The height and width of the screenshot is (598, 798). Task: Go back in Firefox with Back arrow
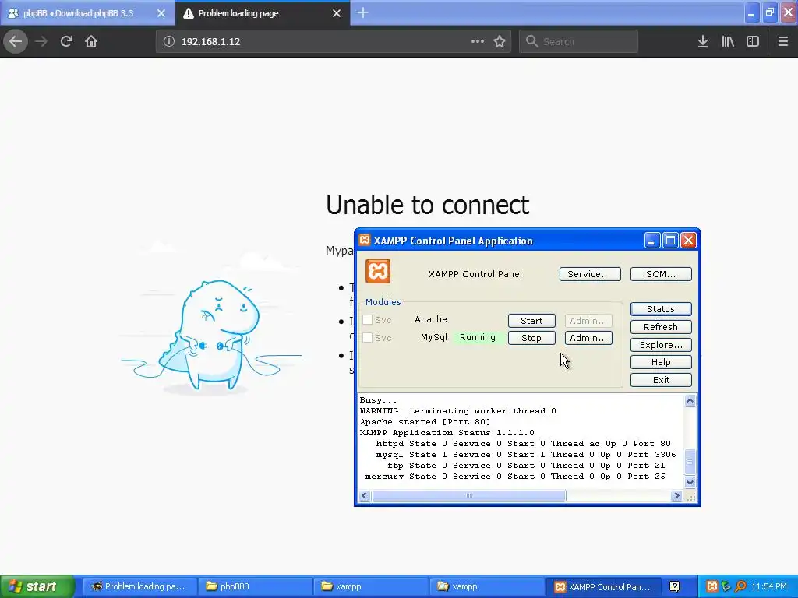(16, 42)
